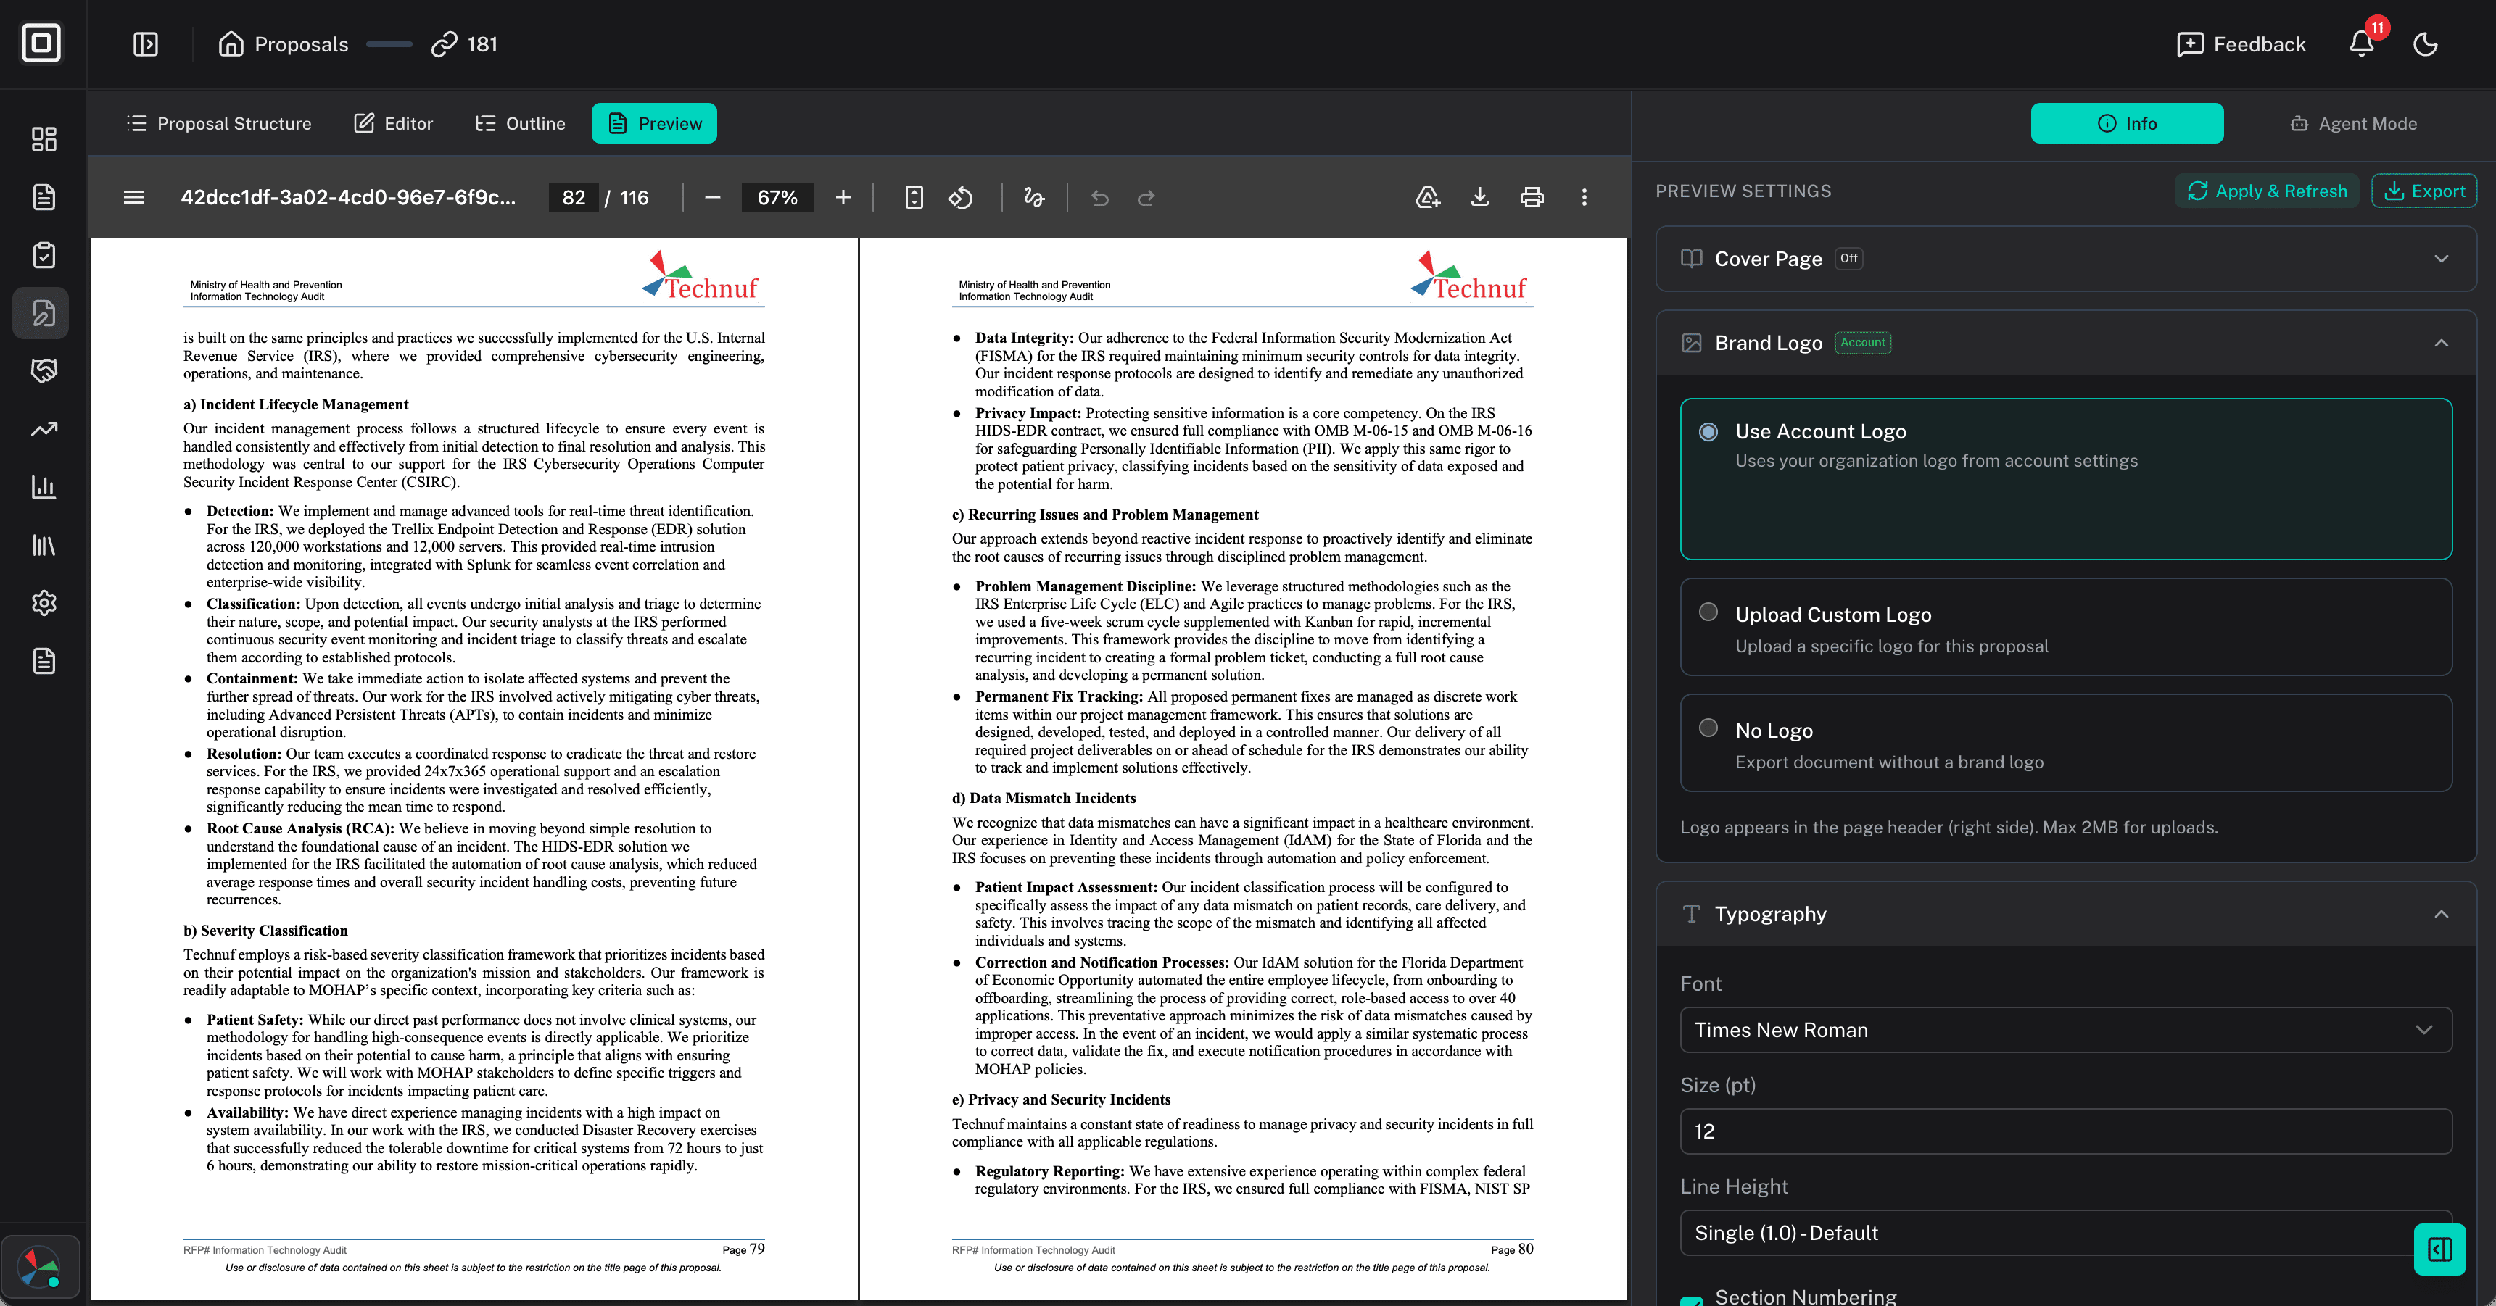The width and height of the screenshot is (2496, 1306).
Task: Click the PDF page number field 82
Action: pos(574,198)
